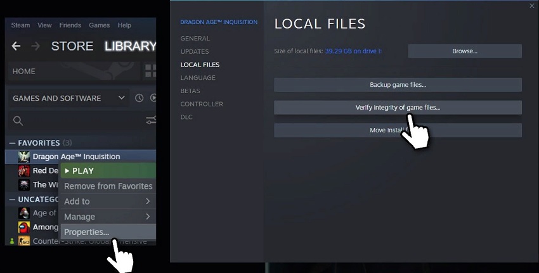Open recent activity clock filter

pyautogui.click(x=139, y=98)
